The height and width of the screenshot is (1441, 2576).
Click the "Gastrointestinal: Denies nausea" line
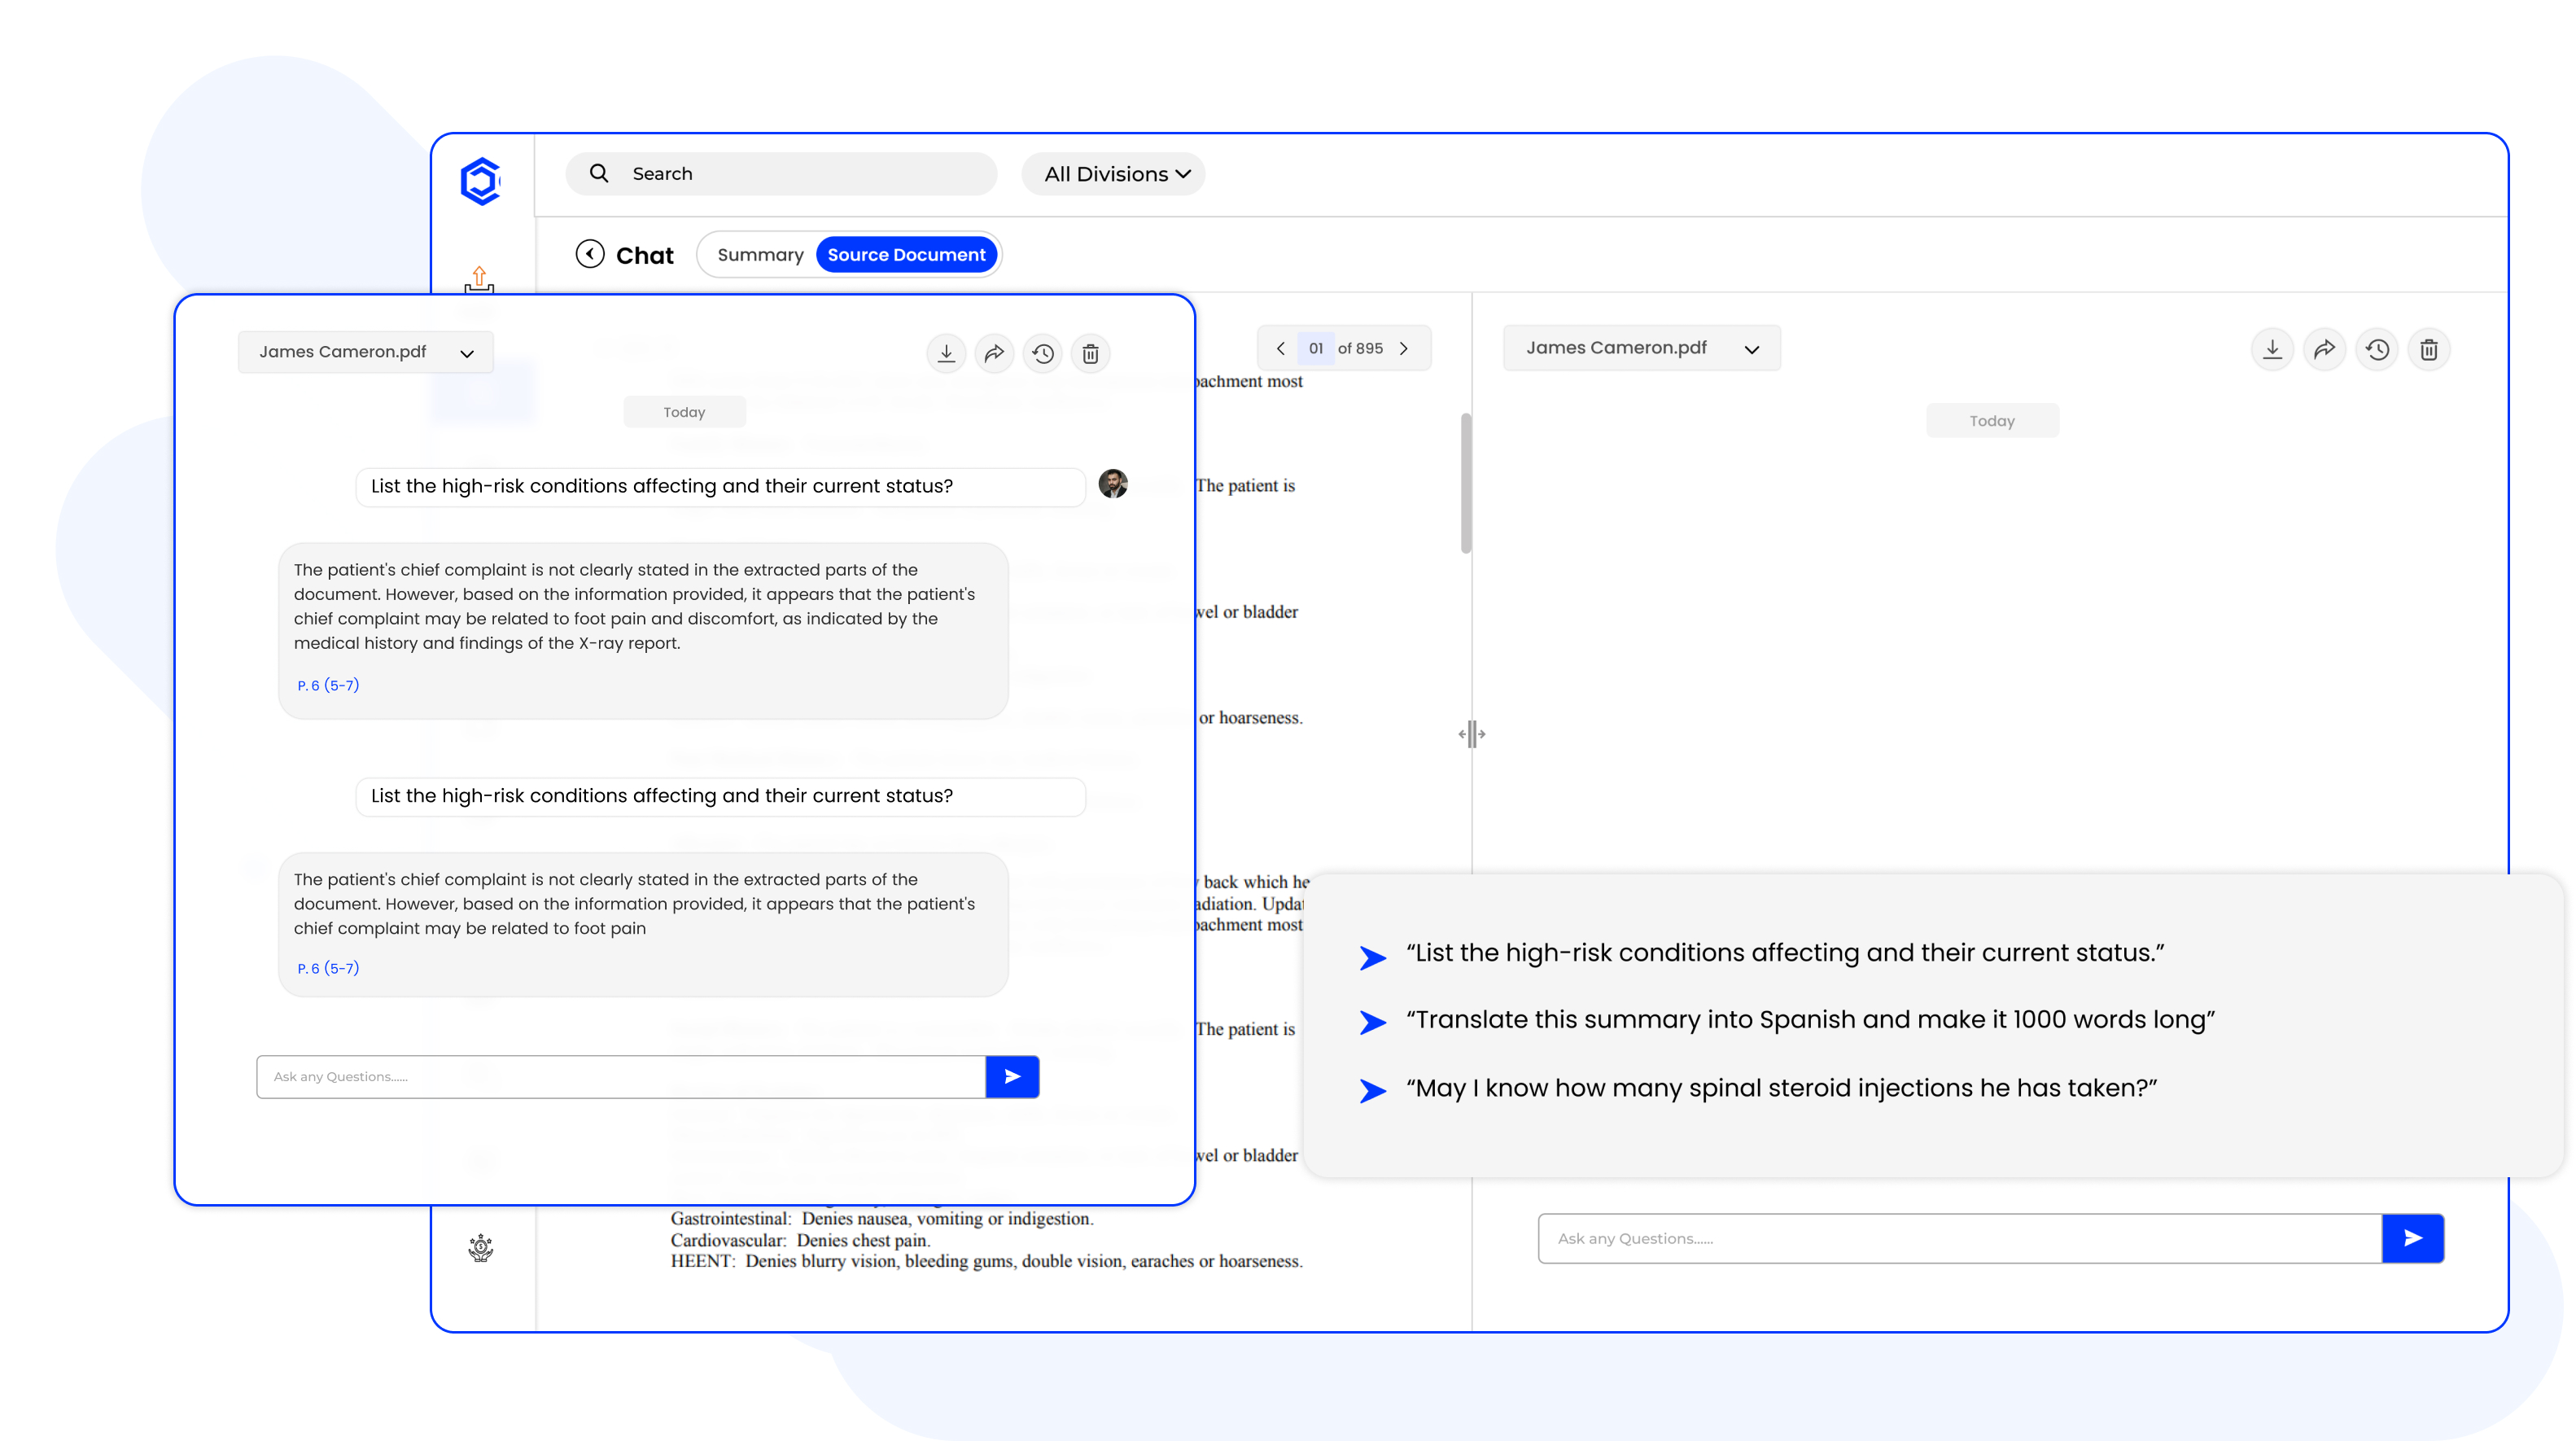click(881, 1218)
